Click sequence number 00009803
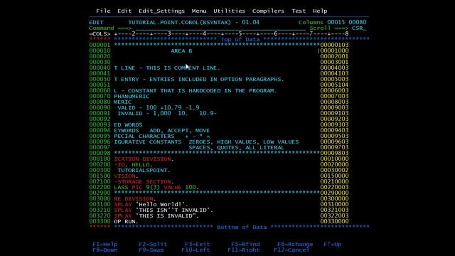 pyautogui.click(x=334, y=153)
